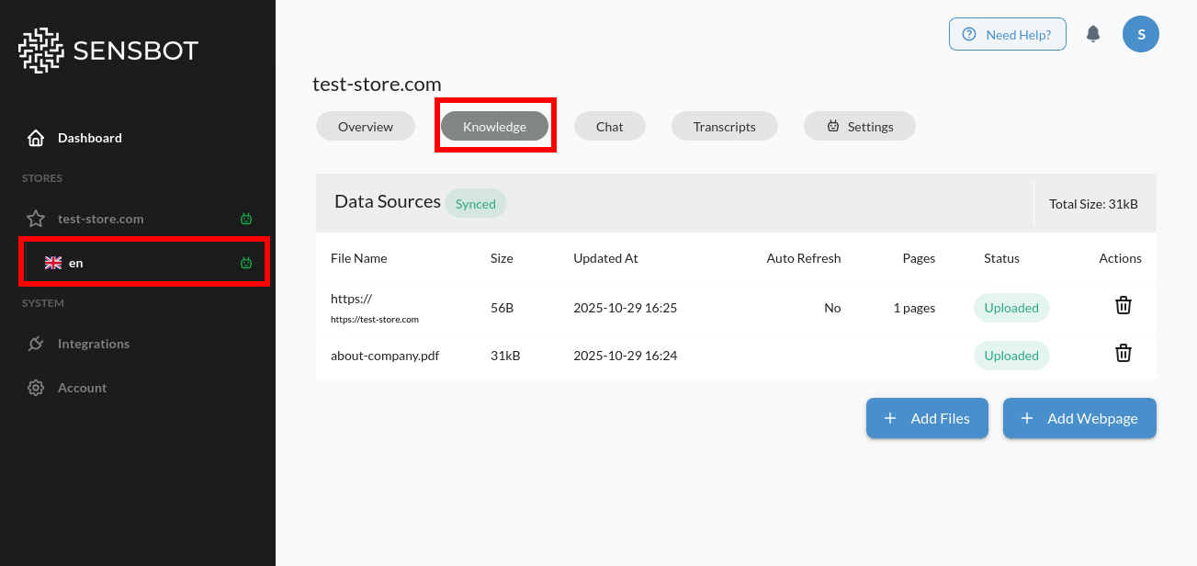This screenshot has height=566, width=1197.
Task: Click the S profile avatar
Action: pos(1140,33)
